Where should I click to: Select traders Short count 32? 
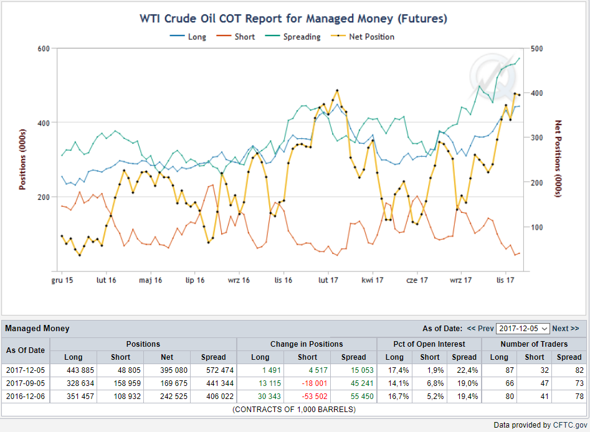545,370
